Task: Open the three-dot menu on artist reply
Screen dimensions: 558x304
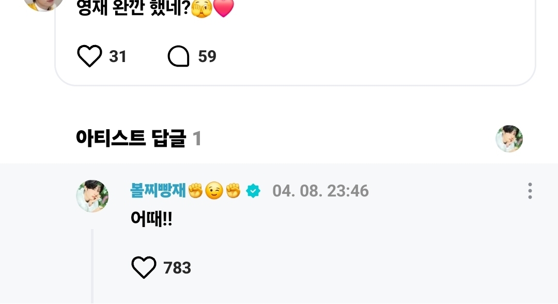Action: [530, 191]
